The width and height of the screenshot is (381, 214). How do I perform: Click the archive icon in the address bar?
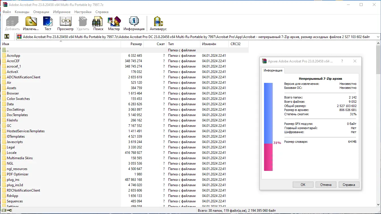[x=19, y=37]
